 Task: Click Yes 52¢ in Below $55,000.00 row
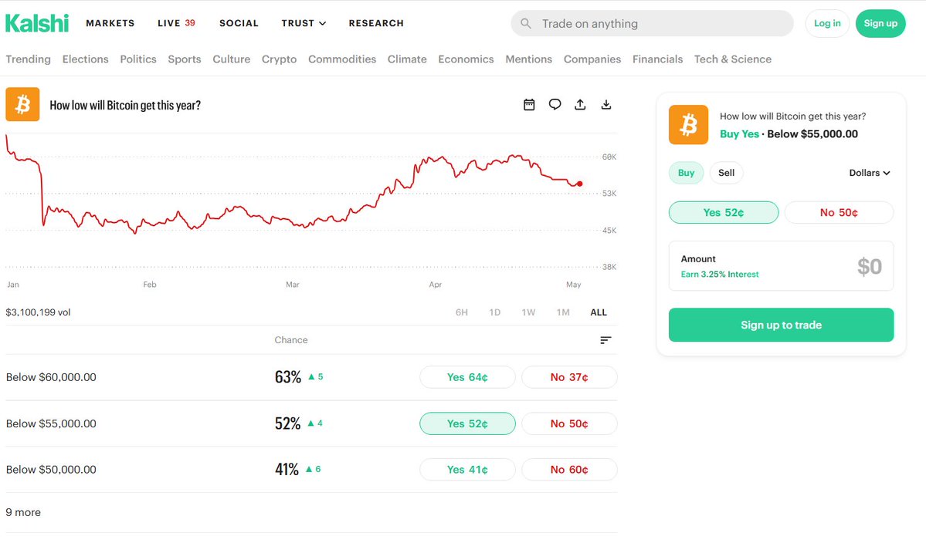click(467, 423)
